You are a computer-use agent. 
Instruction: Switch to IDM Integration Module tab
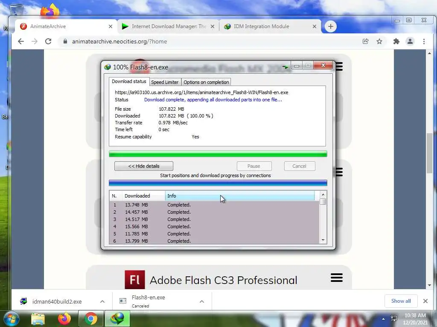[x=270, y=26]
